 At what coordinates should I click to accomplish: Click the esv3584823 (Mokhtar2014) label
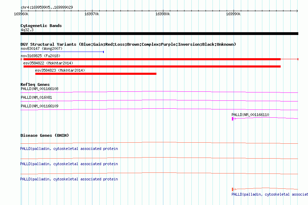point(60,70)
